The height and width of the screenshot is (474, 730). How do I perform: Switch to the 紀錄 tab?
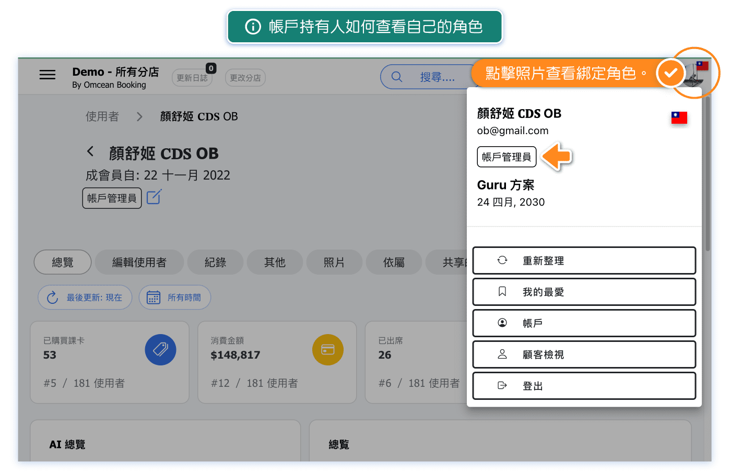point(215,262)
